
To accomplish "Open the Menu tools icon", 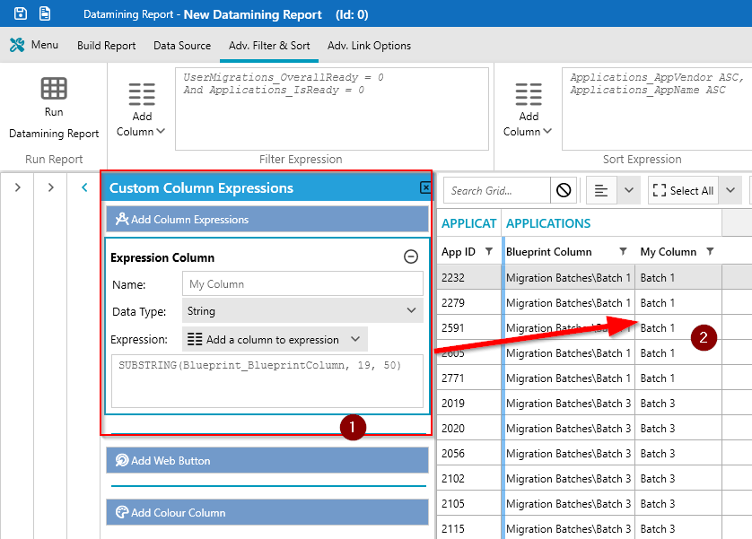I will [17, 45].
